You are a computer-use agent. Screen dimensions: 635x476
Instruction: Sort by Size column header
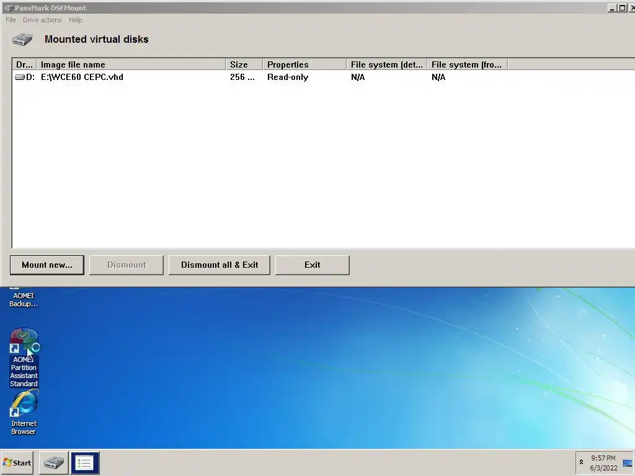[244, 64]
